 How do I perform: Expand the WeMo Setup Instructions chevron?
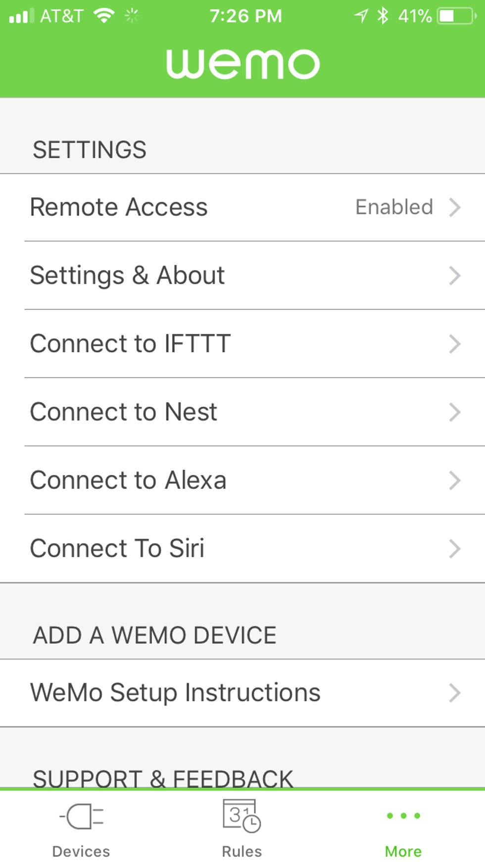[455, 693]
